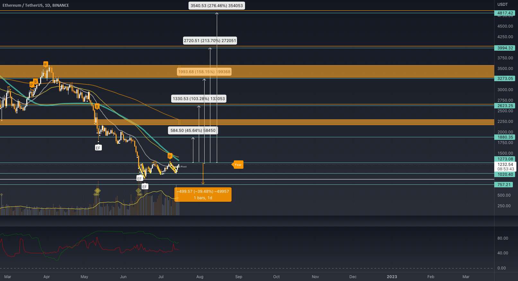Select the 584.50 (45.64%) measurement label
Viewport: 518px width, 281px height.
click(193, 131)
